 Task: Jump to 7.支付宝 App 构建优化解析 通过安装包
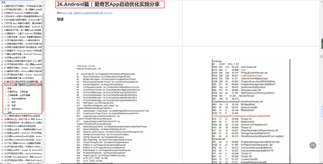[23, 23]
